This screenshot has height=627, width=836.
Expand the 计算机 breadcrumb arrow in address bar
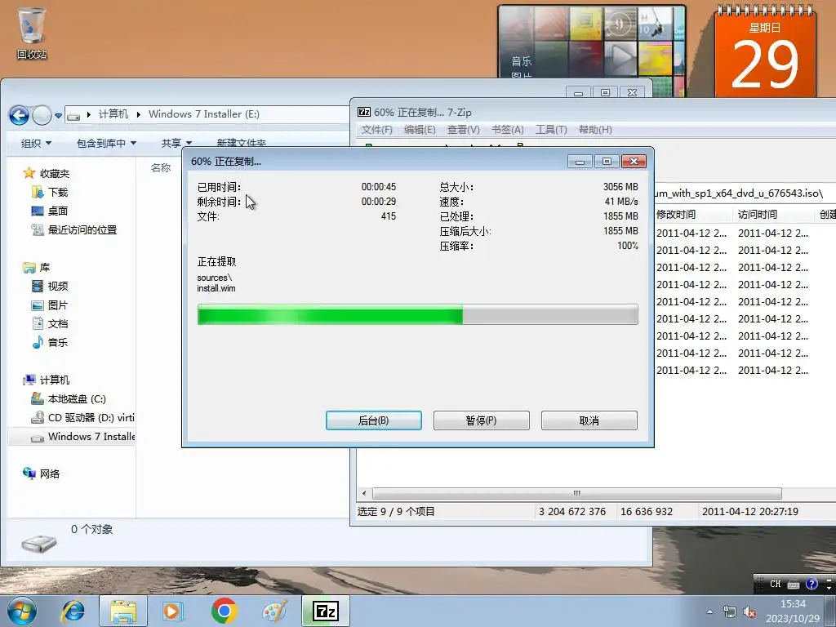coord(139,114)
